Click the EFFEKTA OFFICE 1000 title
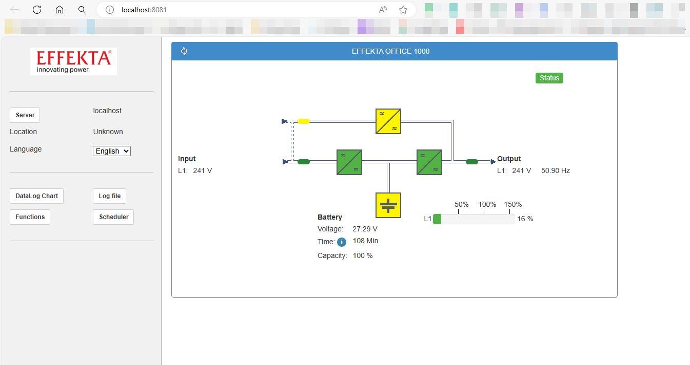This screenshot has width=690, height=365. point(390,51)
